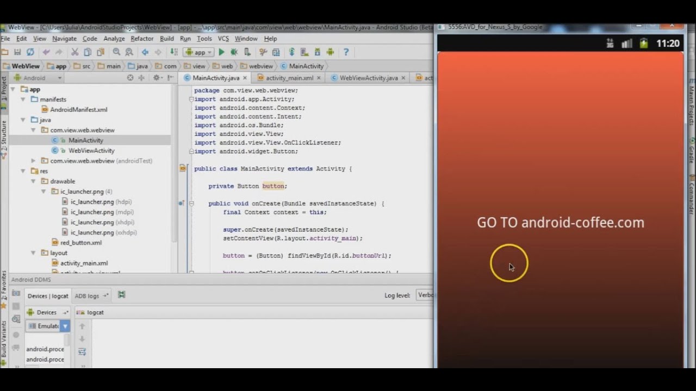This screenshot has height=391, width=696.
Task: Open the Refactor menu
Action: 142,39
